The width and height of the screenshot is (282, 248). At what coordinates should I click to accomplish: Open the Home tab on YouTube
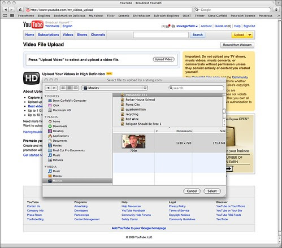(30, 34)
